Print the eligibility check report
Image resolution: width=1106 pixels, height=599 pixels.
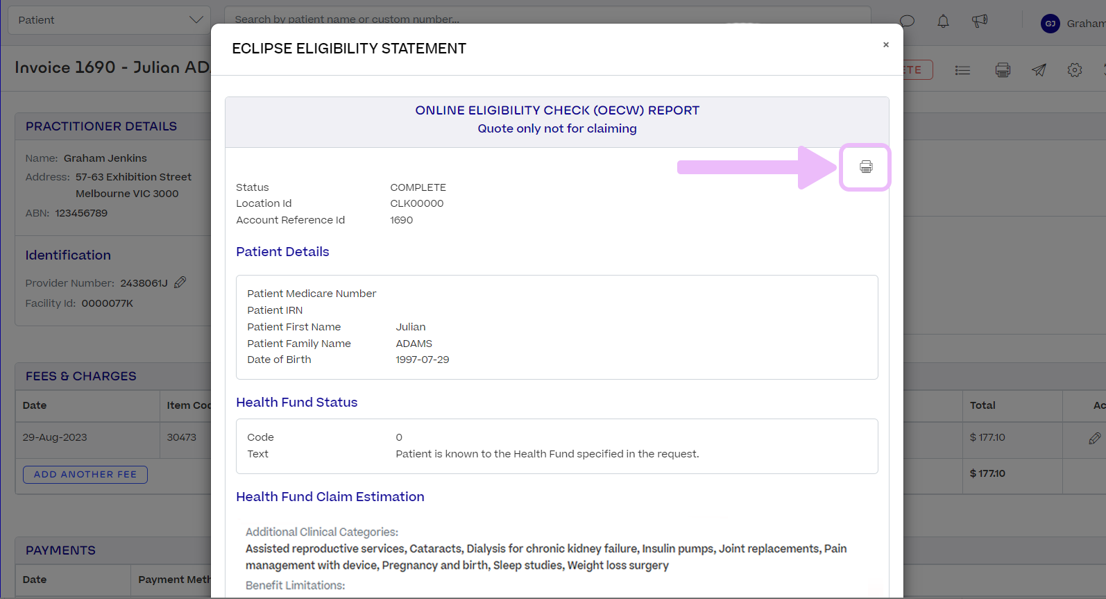pyautogui.click(x=865, y=167)
